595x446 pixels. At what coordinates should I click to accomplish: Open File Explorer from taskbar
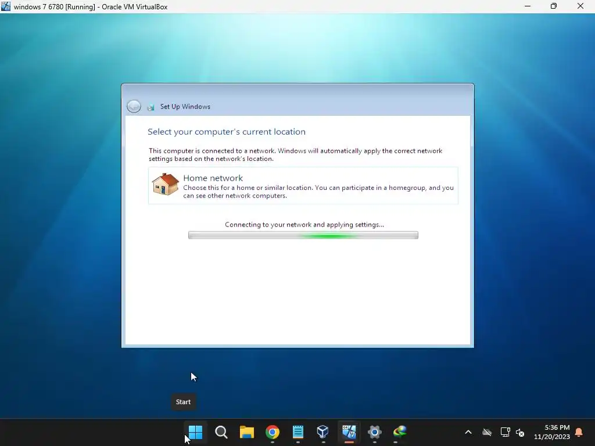[246, 432]
